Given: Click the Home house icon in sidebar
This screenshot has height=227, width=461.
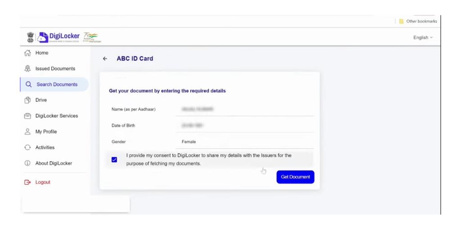Looking at the screenshot, I should tap(27, 53).
